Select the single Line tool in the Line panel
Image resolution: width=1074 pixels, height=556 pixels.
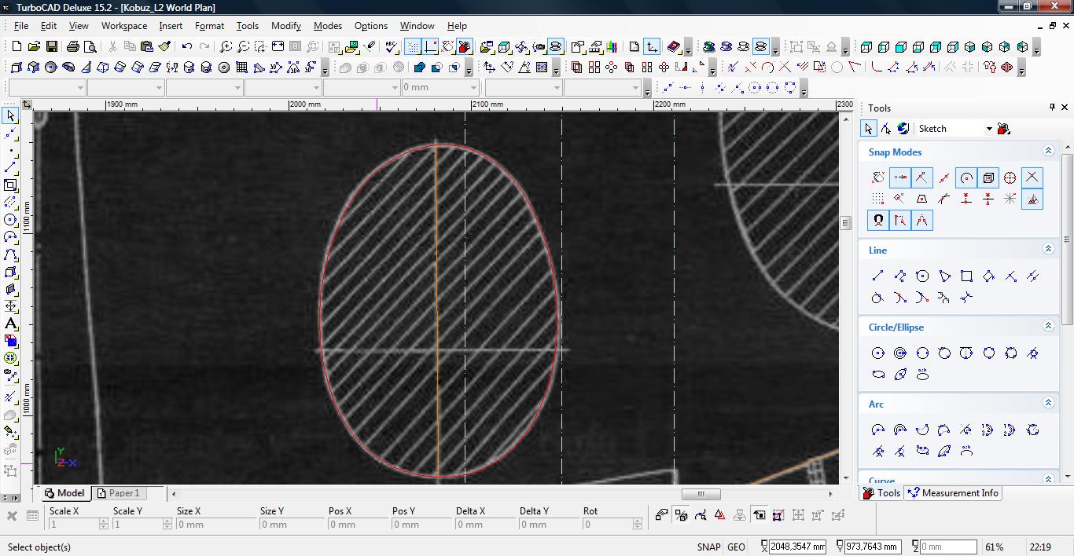coord(878,276)
